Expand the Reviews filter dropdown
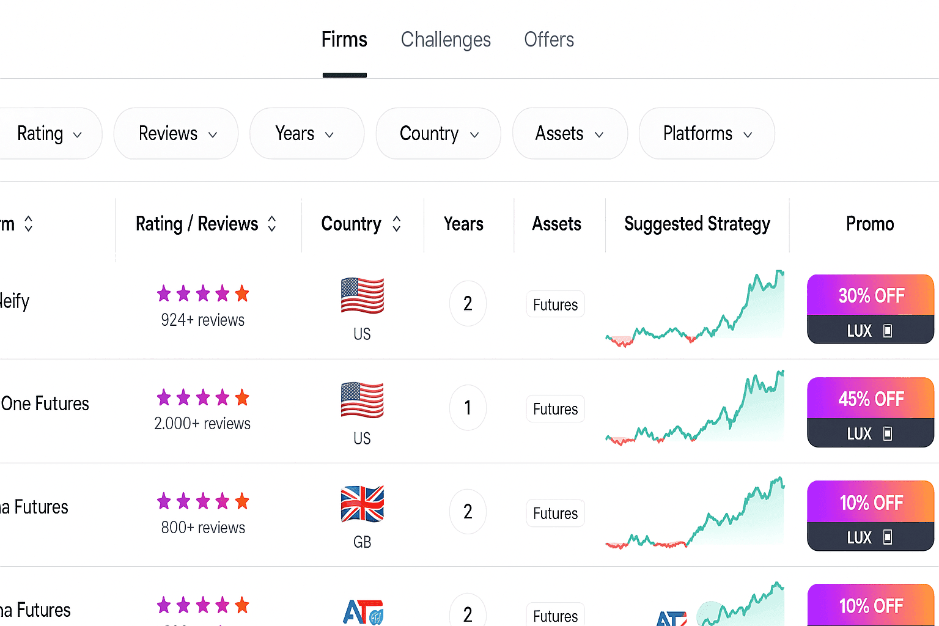939x626 pixels. click(x=176, y=134)
